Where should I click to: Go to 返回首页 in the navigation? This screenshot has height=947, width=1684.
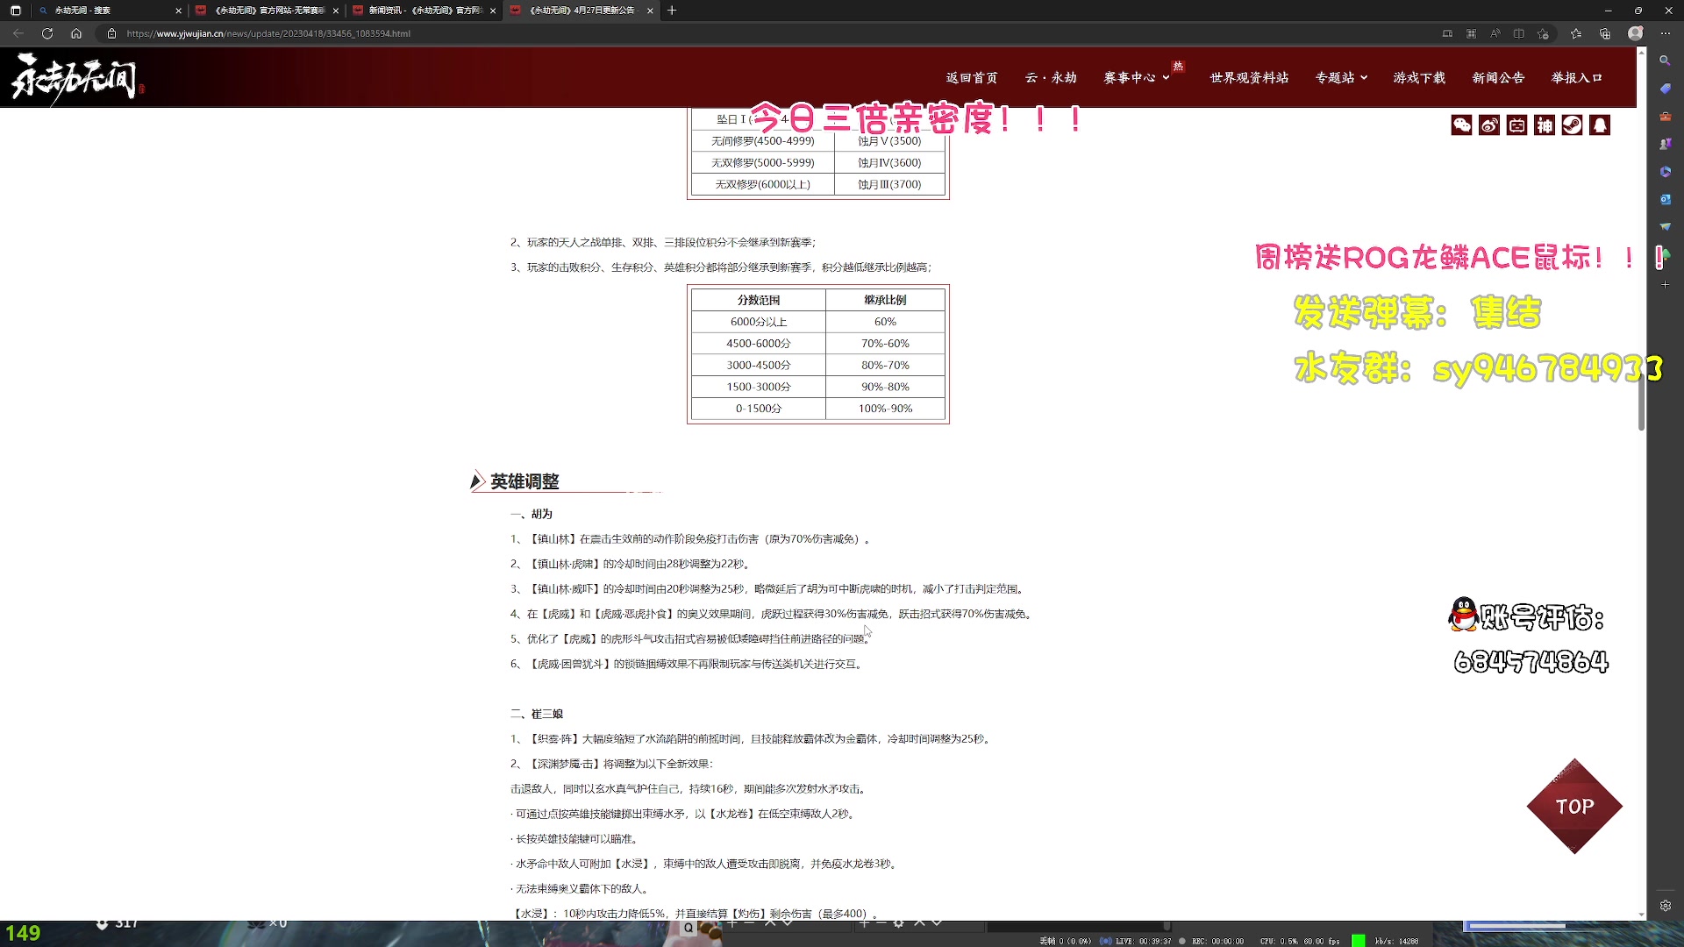(x=972, y=78)
